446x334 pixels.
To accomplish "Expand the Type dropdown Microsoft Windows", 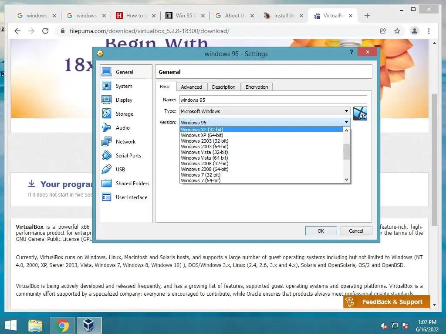I will 264,111.
